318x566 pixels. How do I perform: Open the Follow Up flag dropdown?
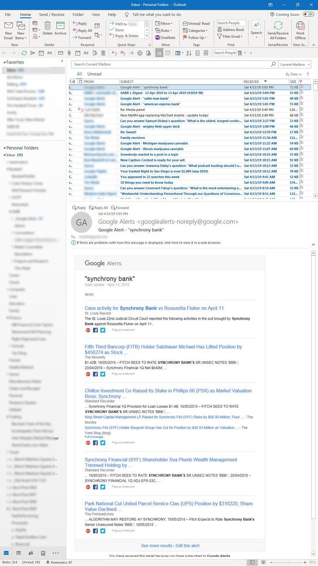[195, 37]
